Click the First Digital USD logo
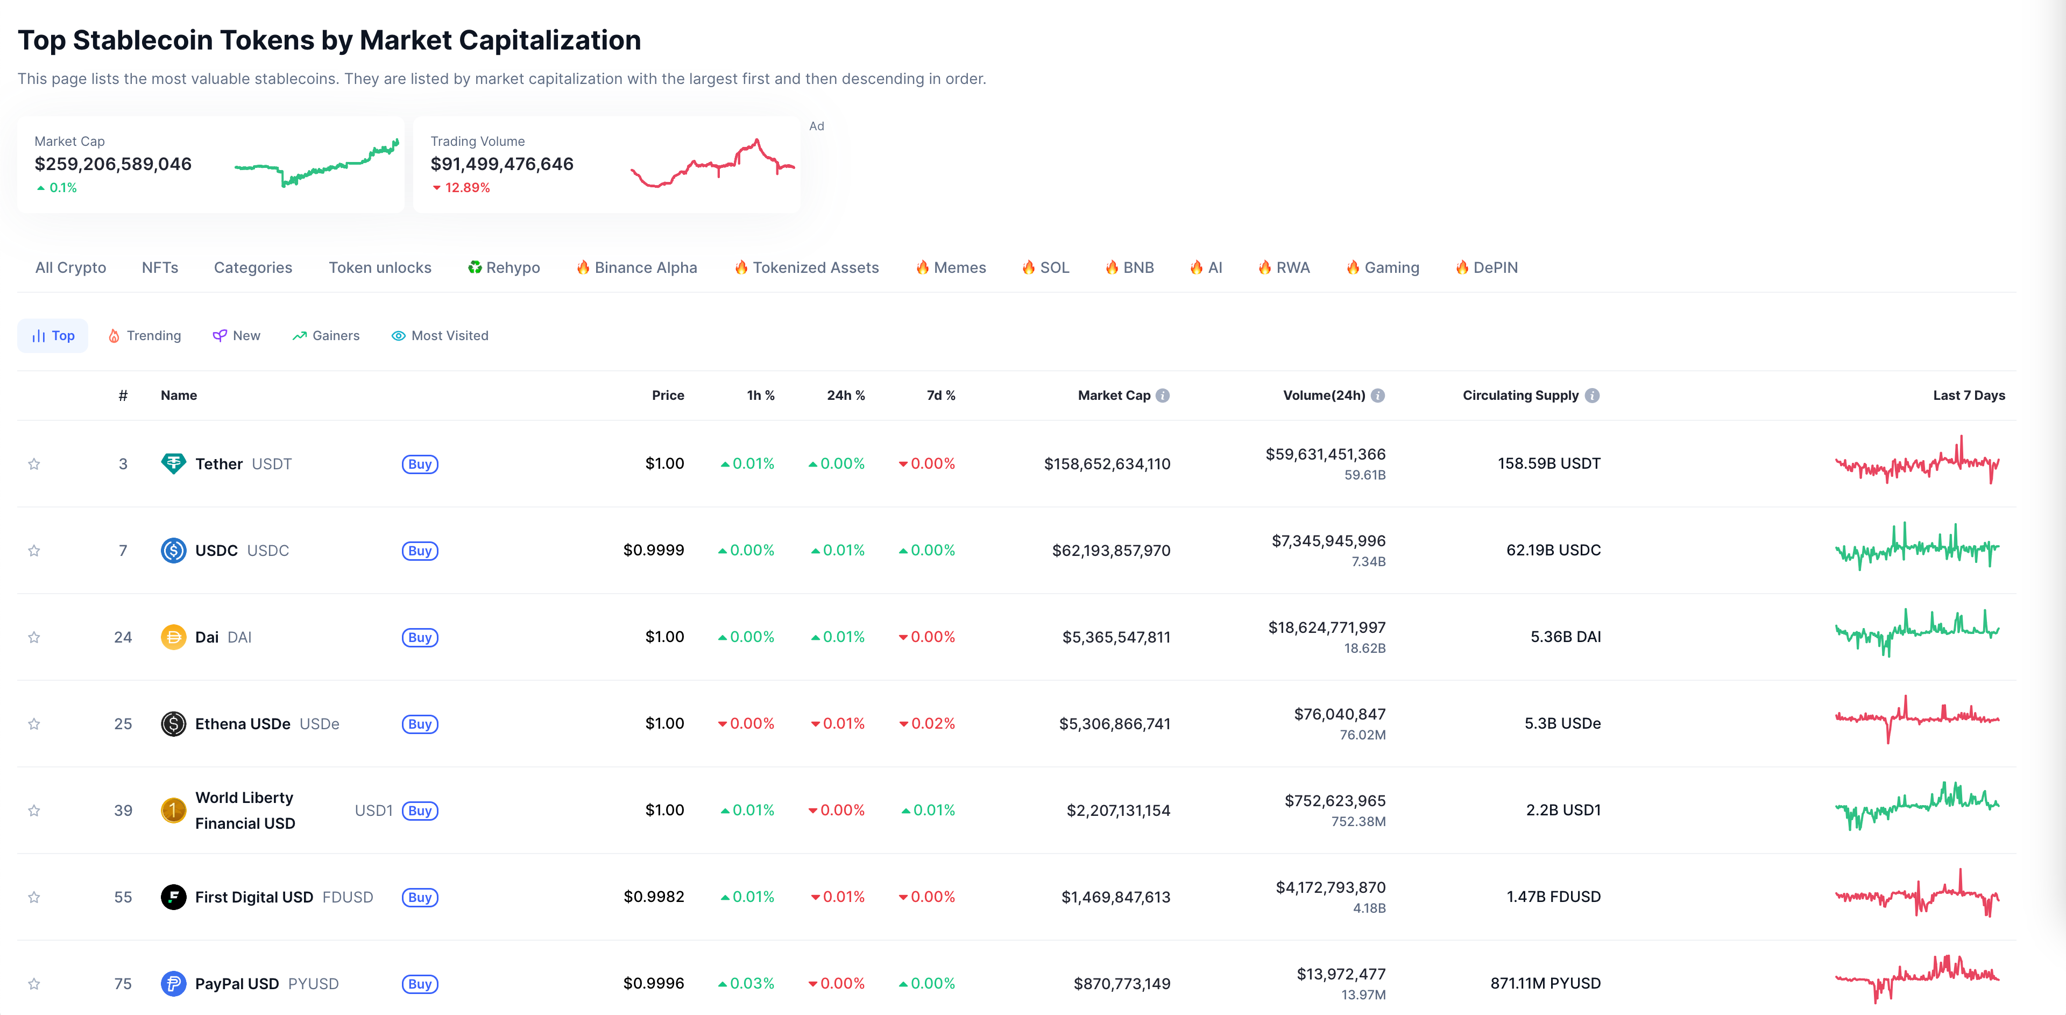This screenshot has height=1015, width=2066. (x=173, y=897)
